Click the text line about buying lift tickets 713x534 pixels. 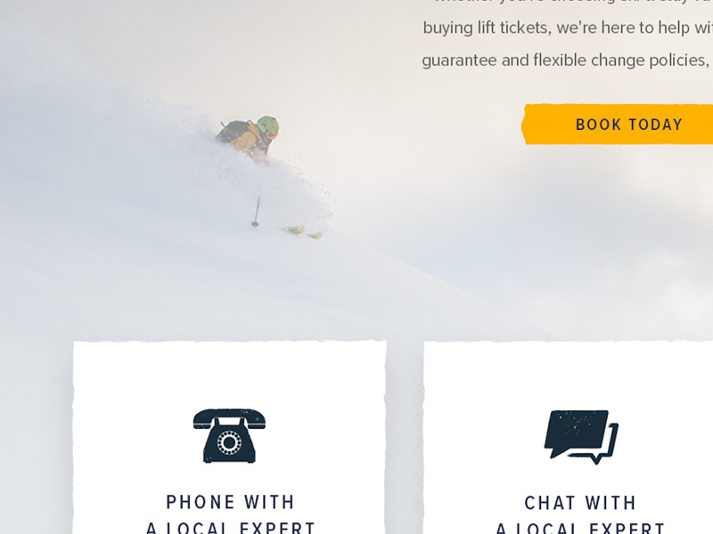tap(568, 28)
